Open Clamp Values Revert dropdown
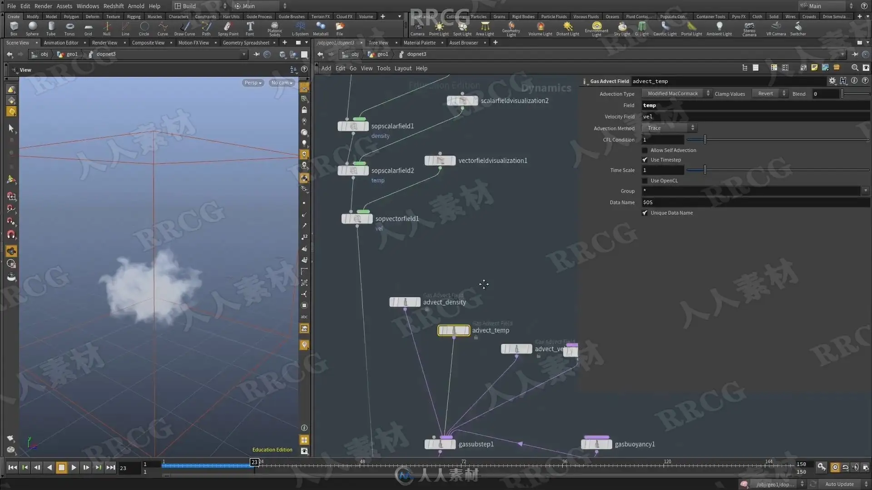 (x=770, y=93)
